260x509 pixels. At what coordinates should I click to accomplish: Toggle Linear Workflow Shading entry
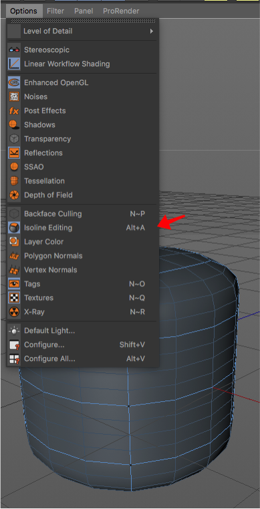coord(83,64)
